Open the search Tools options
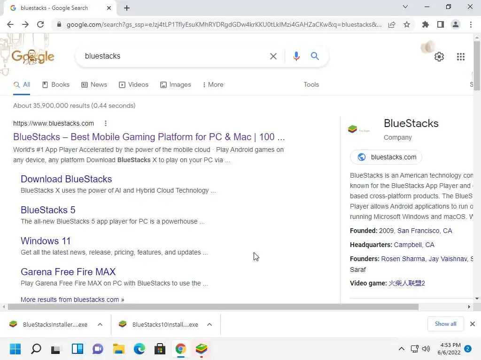This screenshot has width=481, height=360. point(311,85)
